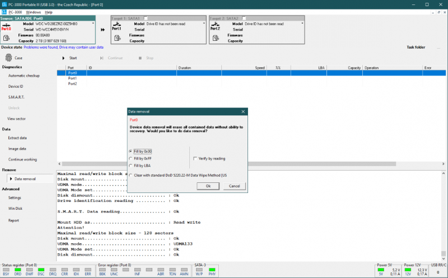This screenshot has width=448, height=278.
Task: Open the Windows menu
Action: [34, 12]
